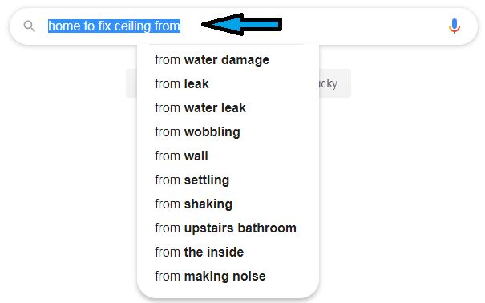Activate the voice search microphone icon
485x303 pixels.
click(x=454, y=26)
